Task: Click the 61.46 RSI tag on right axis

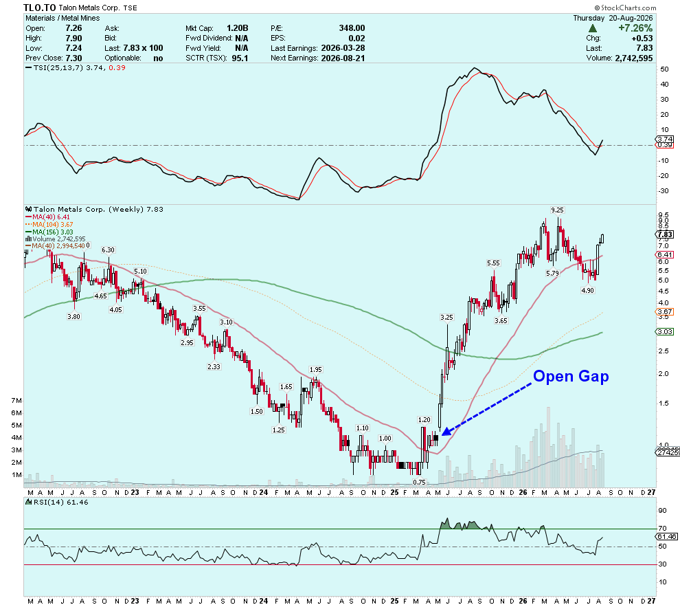Action: click(666, 537)
